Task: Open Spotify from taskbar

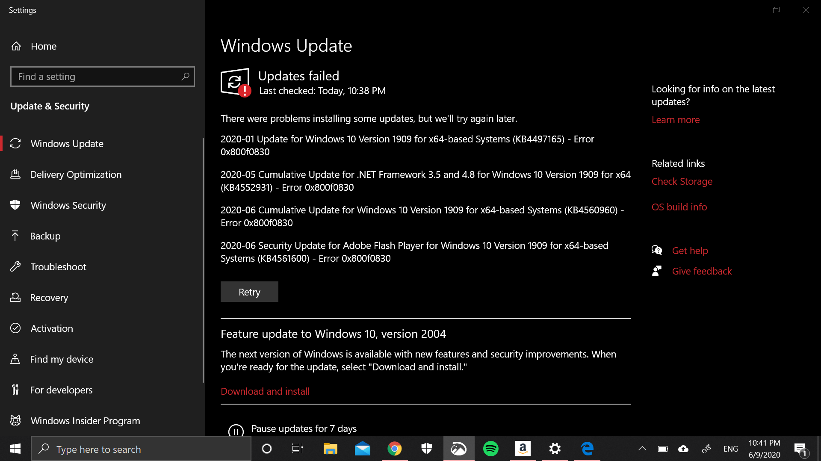Action: click(491, 449)
